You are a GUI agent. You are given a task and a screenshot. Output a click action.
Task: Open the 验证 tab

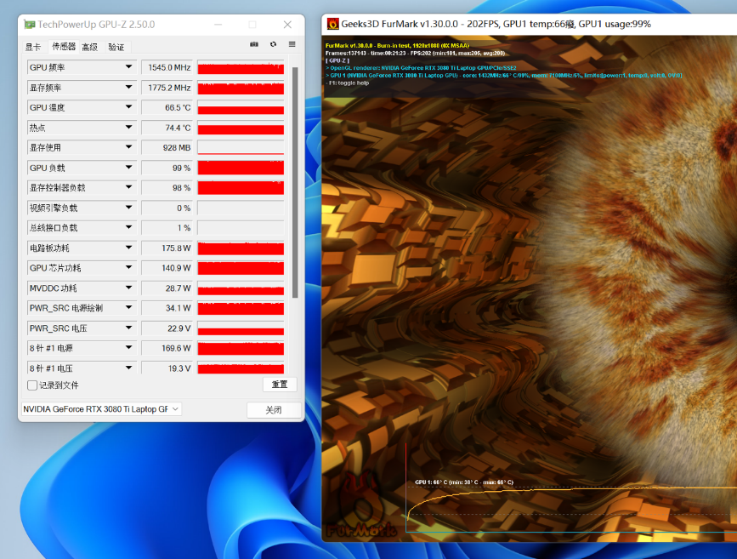click(116, 47)
